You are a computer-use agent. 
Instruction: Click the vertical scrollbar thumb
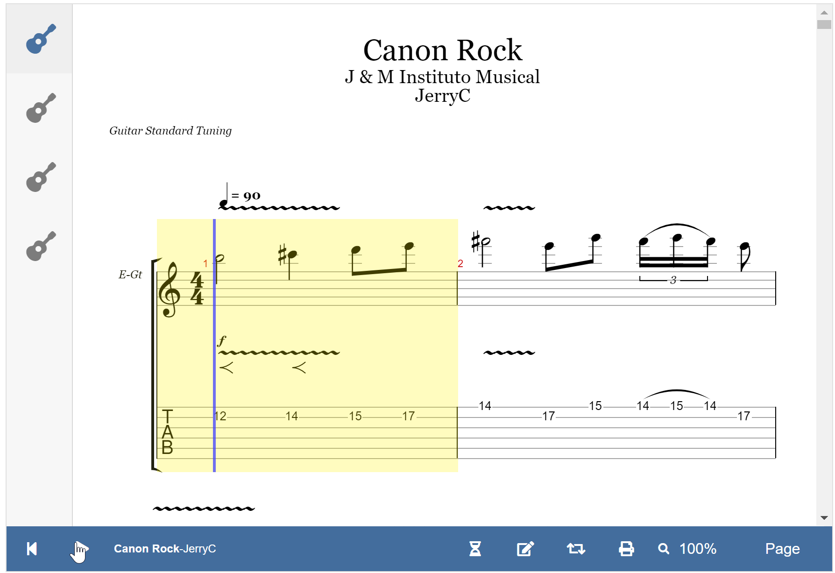tap(824, 24)
